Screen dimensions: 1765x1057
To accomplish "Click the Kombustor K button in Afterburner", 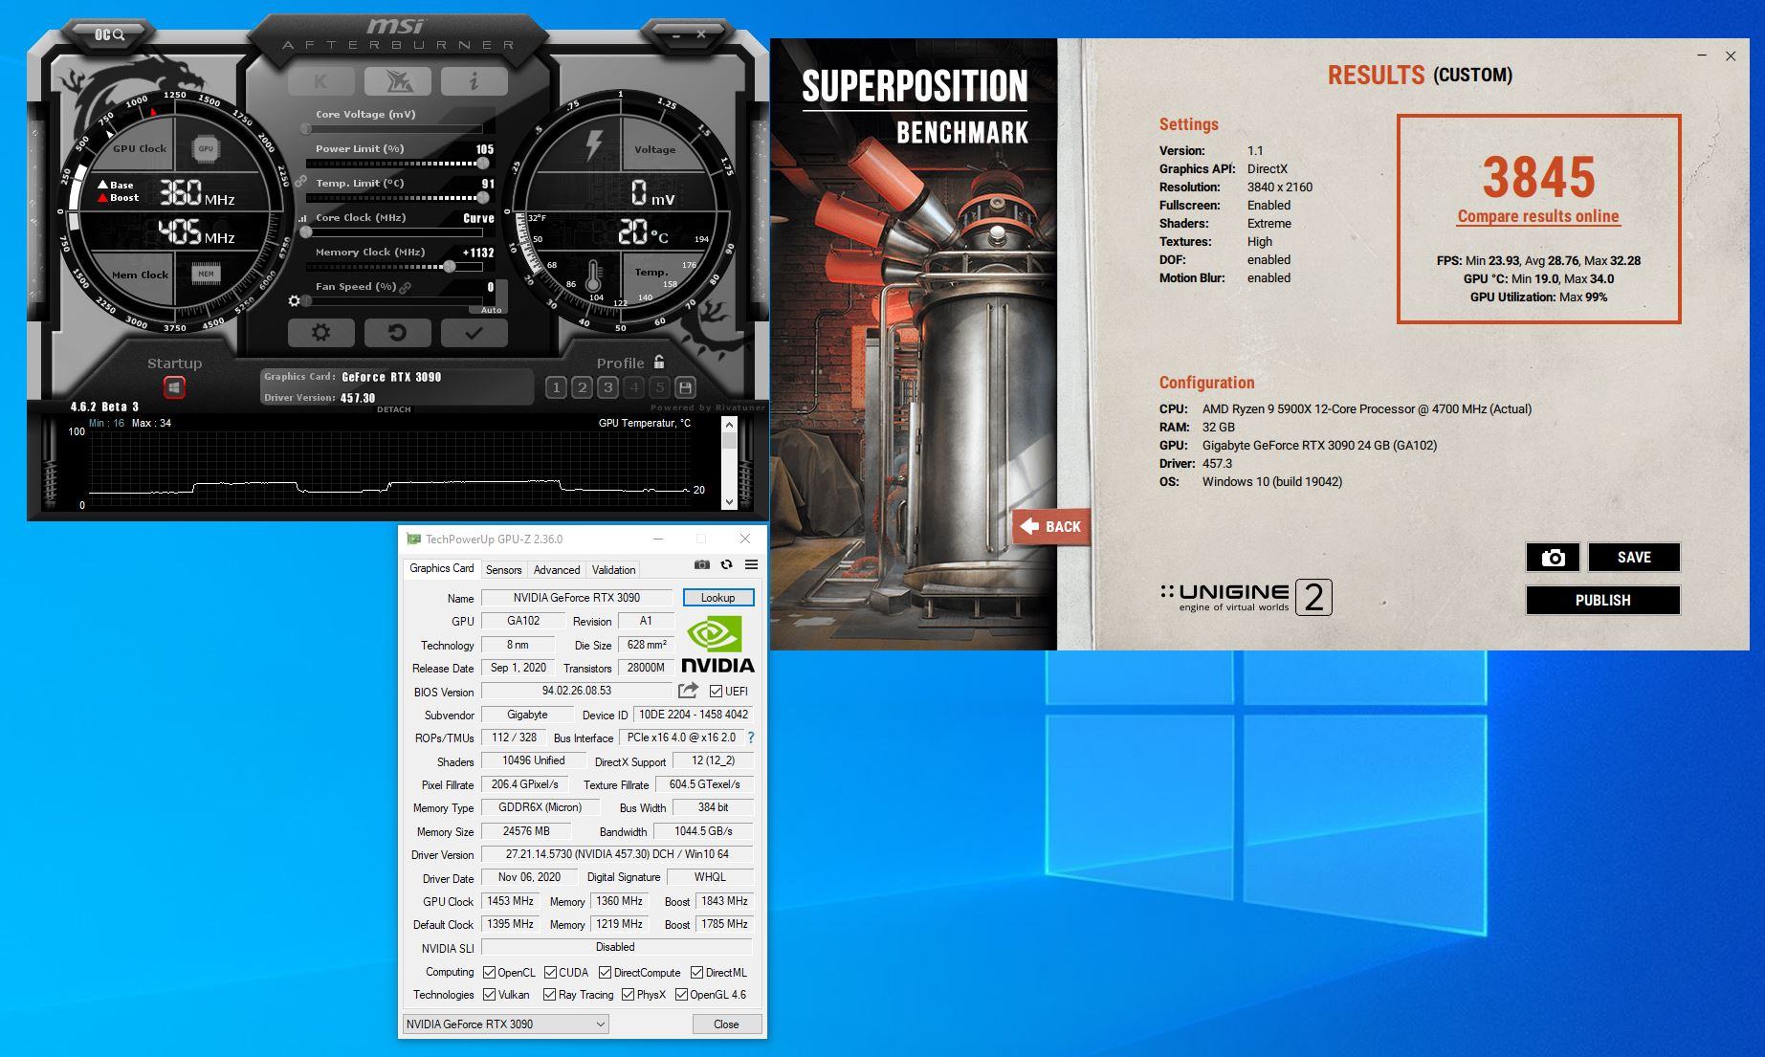I will (320, 81).
